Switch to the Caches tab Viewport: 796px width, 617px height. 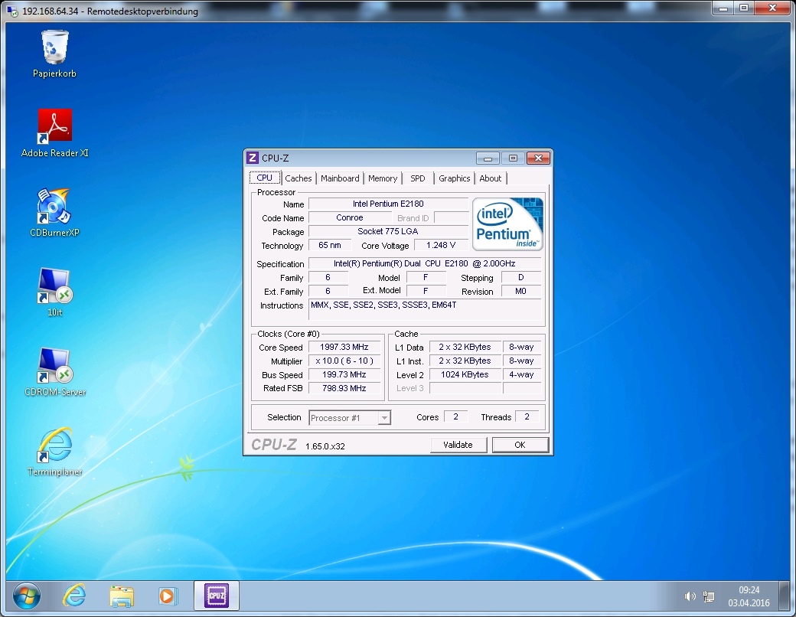coord(298,178)
